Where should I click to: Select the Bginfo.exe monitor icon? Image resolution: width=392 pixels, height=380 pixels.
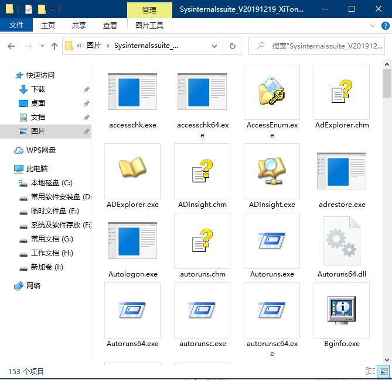pos(342,310)
